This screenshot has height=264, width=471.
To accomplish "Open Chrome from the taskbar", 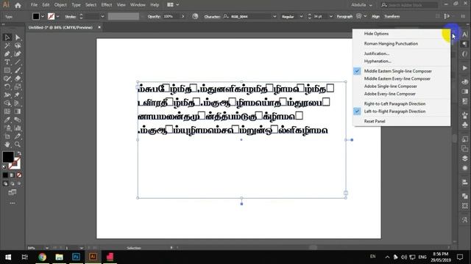I will pyautogui.click(x=43, y=257).
